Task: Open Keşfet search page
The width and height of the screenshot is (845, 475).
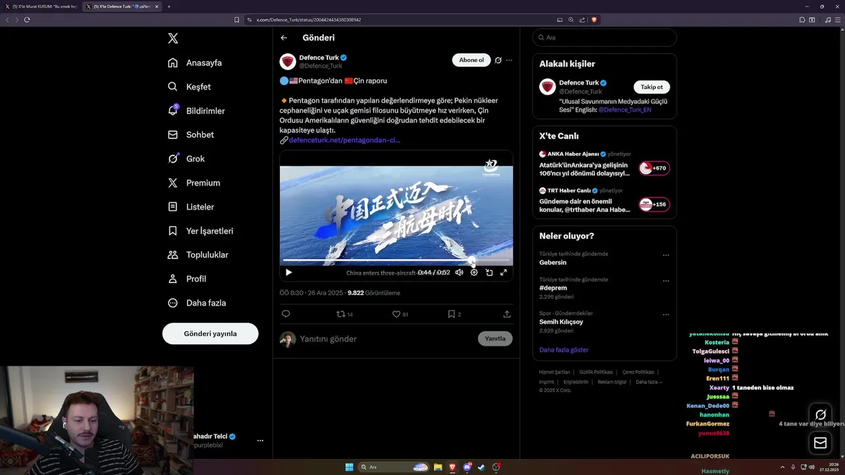Action: pyautogui.click(x=189, y=86)
